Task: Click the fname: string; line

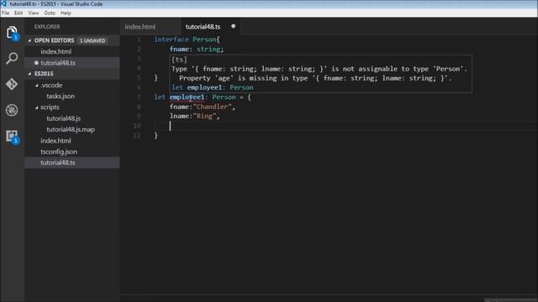Action: tap(197, 49)
